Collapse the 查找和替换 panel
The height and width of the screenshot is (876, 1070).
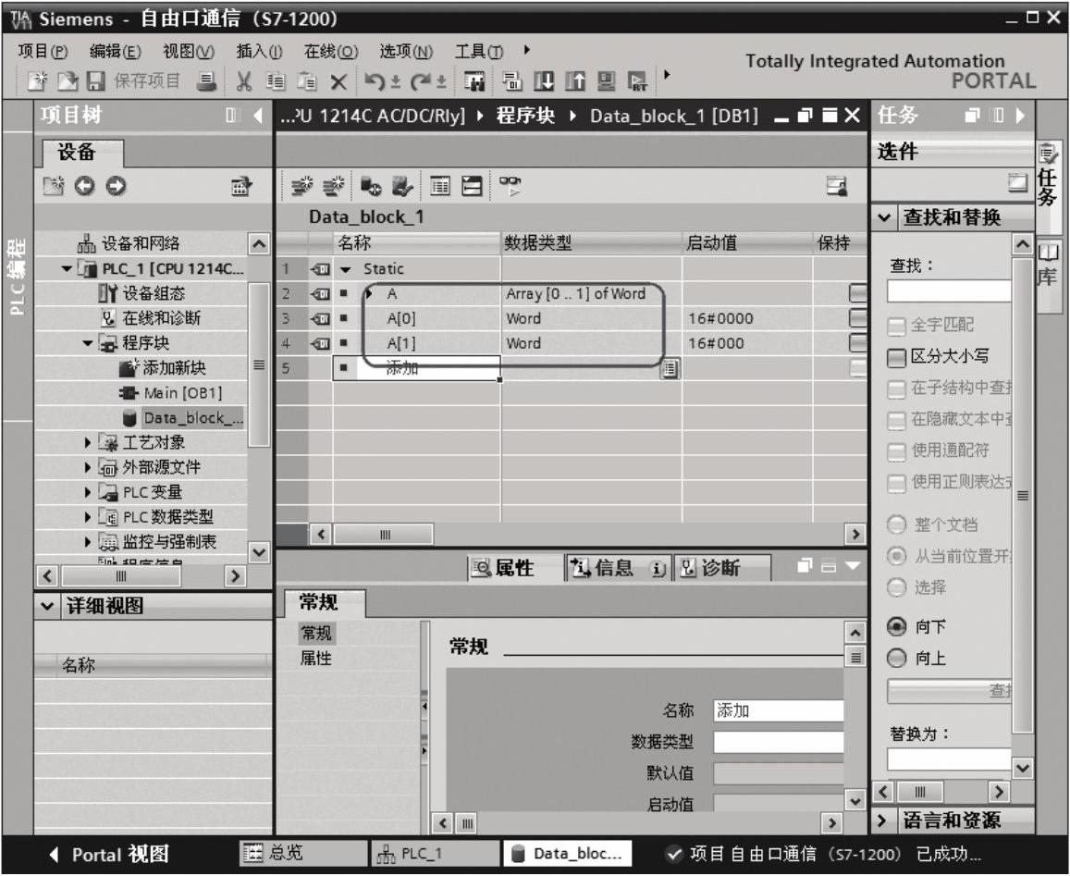tap(884, 217)
